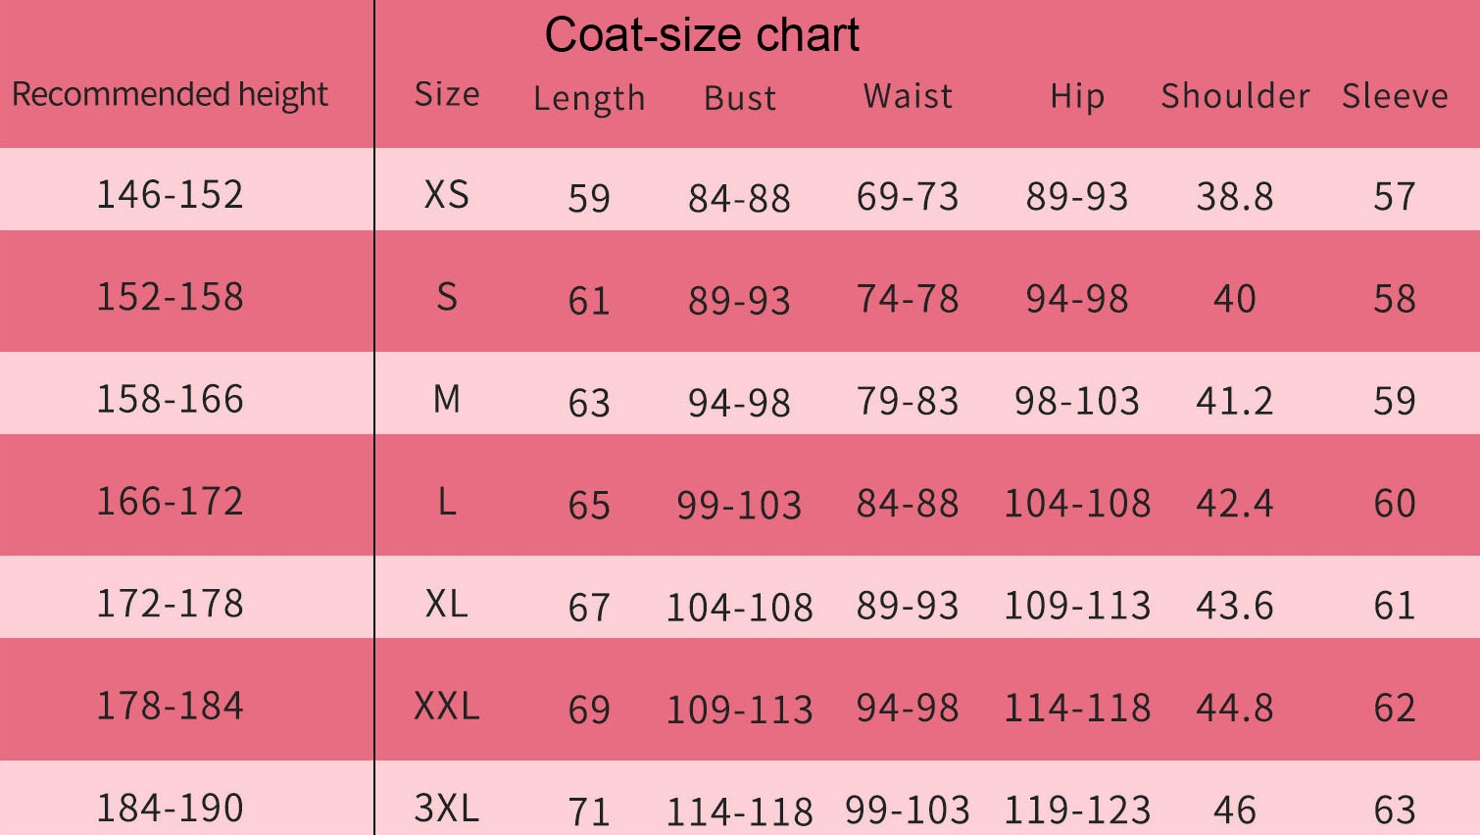Click the 3XL size label

pos(447,809)
